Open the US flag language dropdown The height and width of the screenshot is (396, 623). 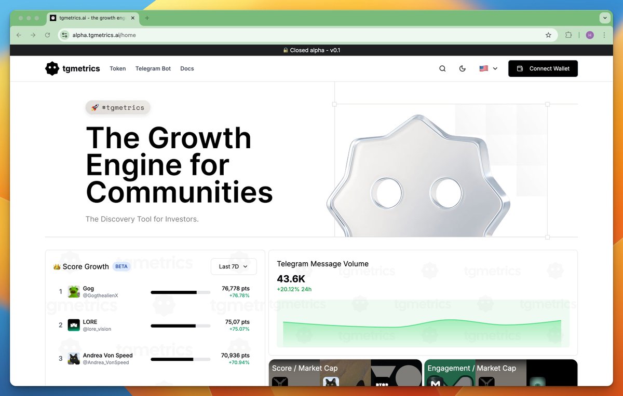pyautogui.click(x=489, y=68)
